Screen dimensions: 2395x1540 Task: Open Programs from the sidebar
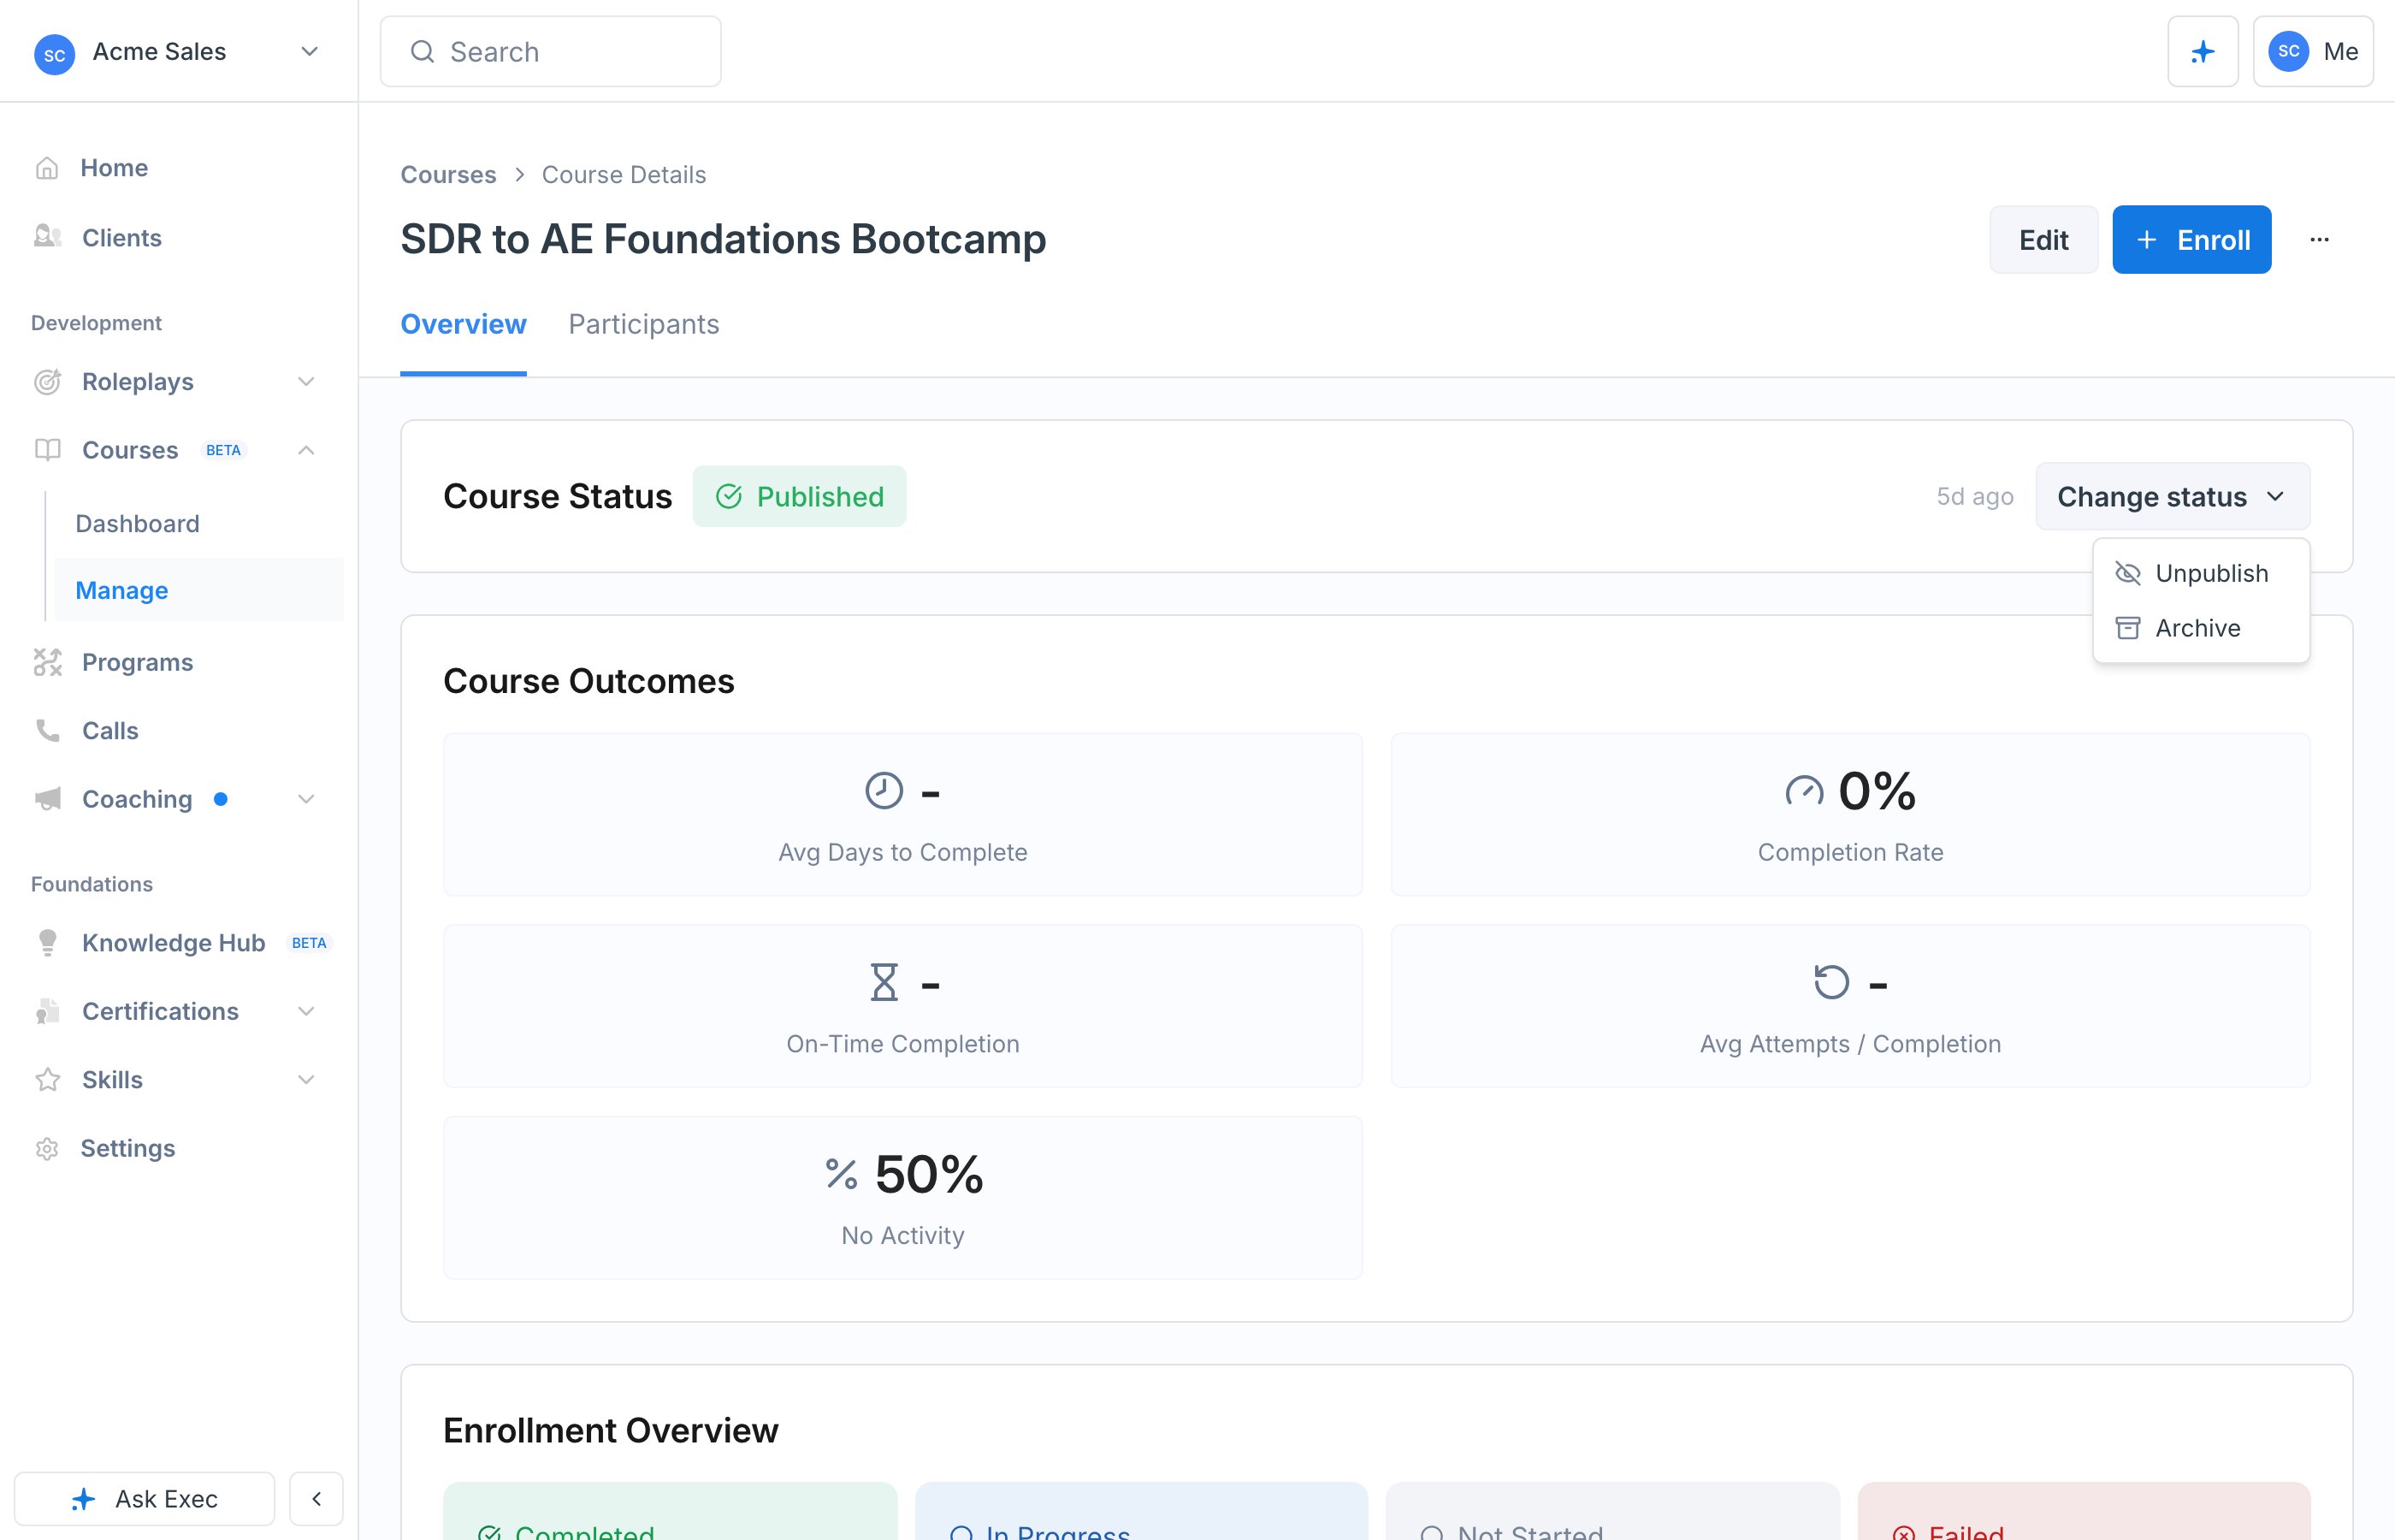[x=137, y=662]
